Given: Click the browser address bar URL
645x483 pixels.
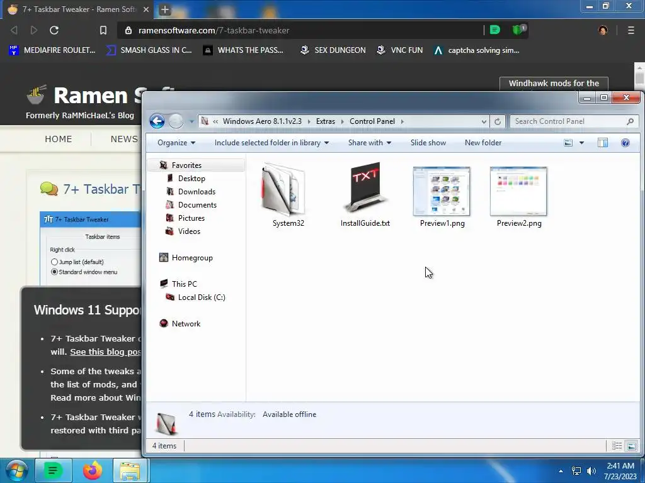Looking at the screenshot, I should 214,30.
